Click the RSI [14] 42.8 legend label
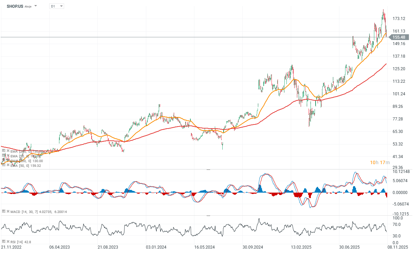 [x=20, y=241]
